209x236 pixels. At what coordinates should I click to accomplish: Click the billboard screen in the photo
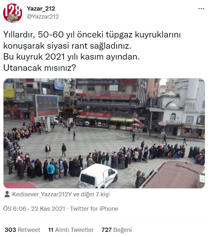click(x=46, y=106)
